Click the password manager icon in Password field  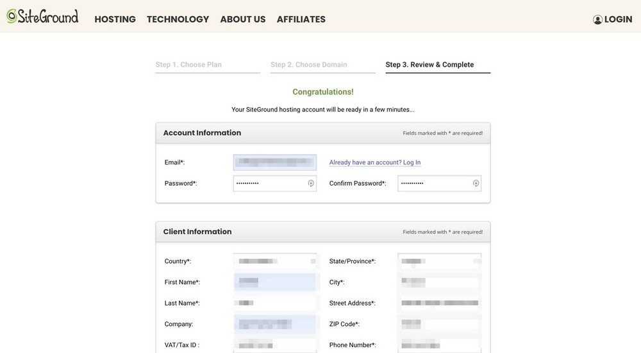coord(311,183)
